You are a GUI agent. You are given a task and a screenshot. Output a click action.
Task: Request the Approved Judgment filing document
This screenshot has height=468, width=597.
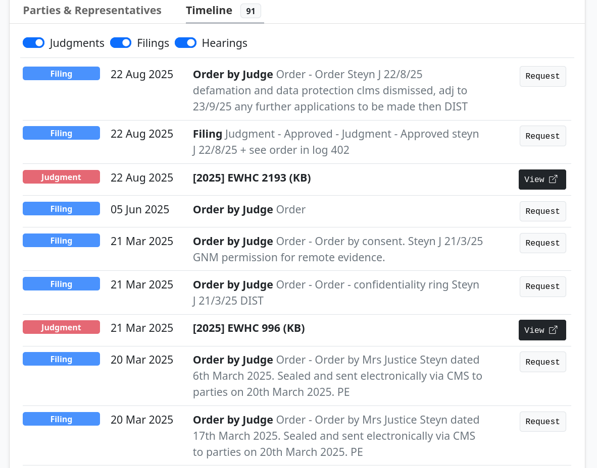(542, 136)
